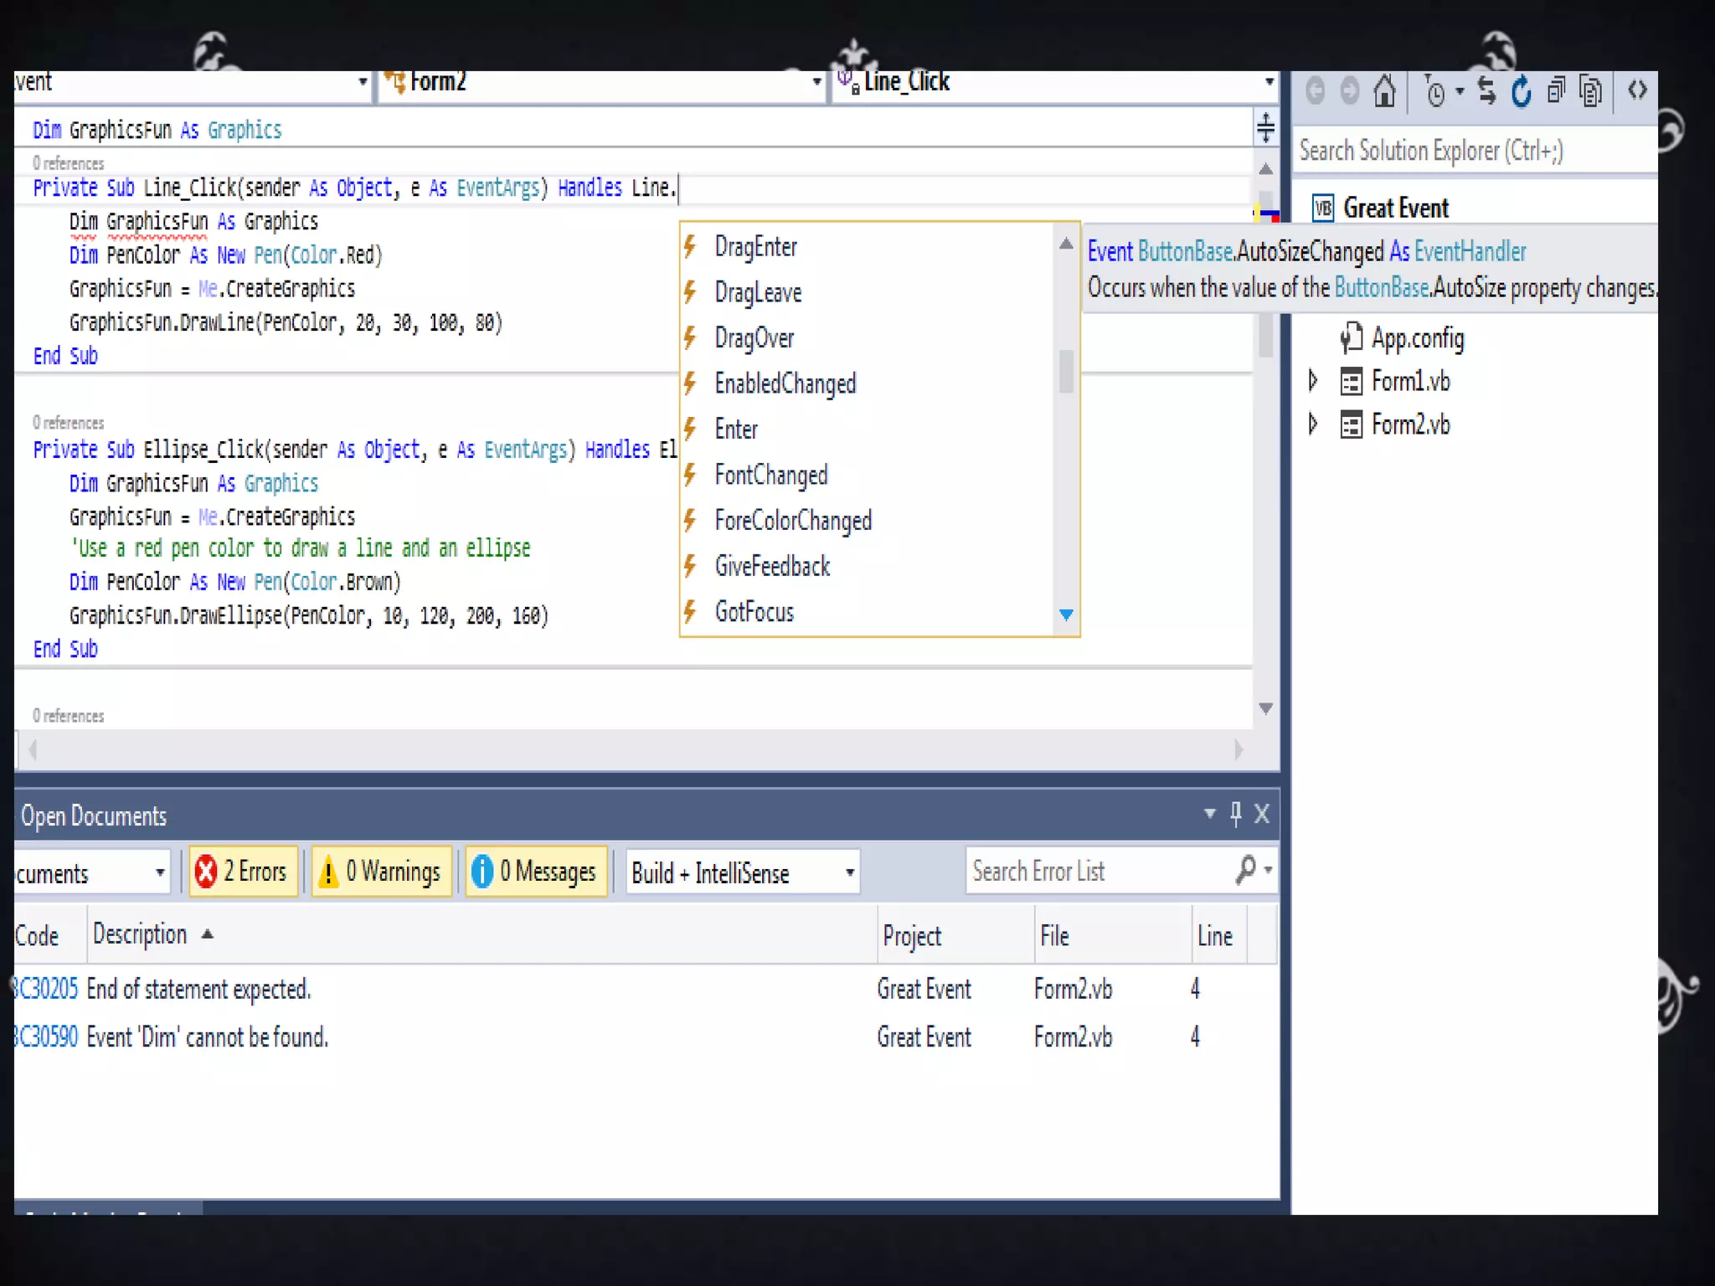Click the Home icon in Solution Explorer

[x=1384, y=91]
